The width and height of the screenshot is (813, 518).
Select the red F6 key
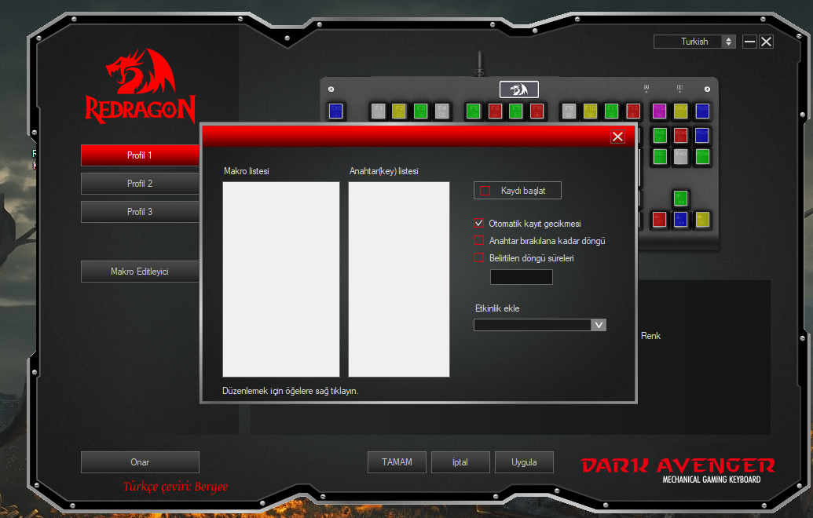(x=495, y=111)
